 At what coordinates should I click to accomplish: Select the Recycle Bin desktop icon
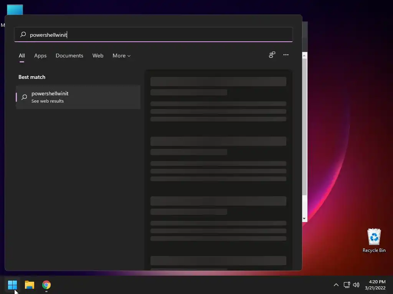pyautogui.click(x=374, y=240)
